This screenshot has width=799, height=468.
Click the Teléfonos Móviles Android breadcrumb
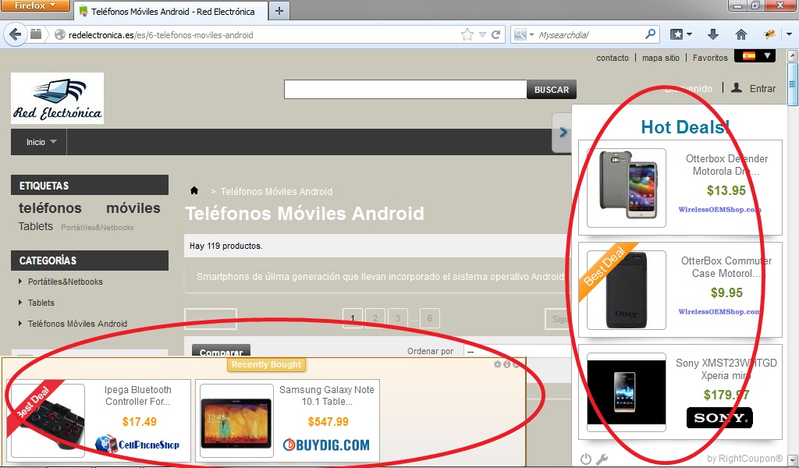coord(276,191)
